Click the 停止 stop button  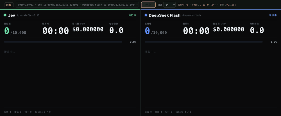(148, 5)
